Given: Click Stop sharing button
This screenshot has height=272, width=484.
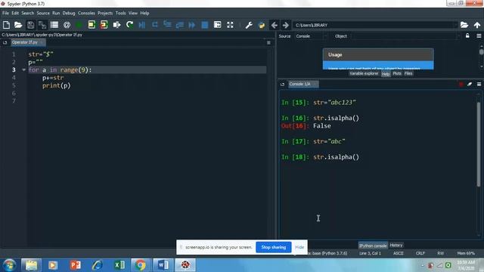Looking at the screenshot, I should point(274,247).
